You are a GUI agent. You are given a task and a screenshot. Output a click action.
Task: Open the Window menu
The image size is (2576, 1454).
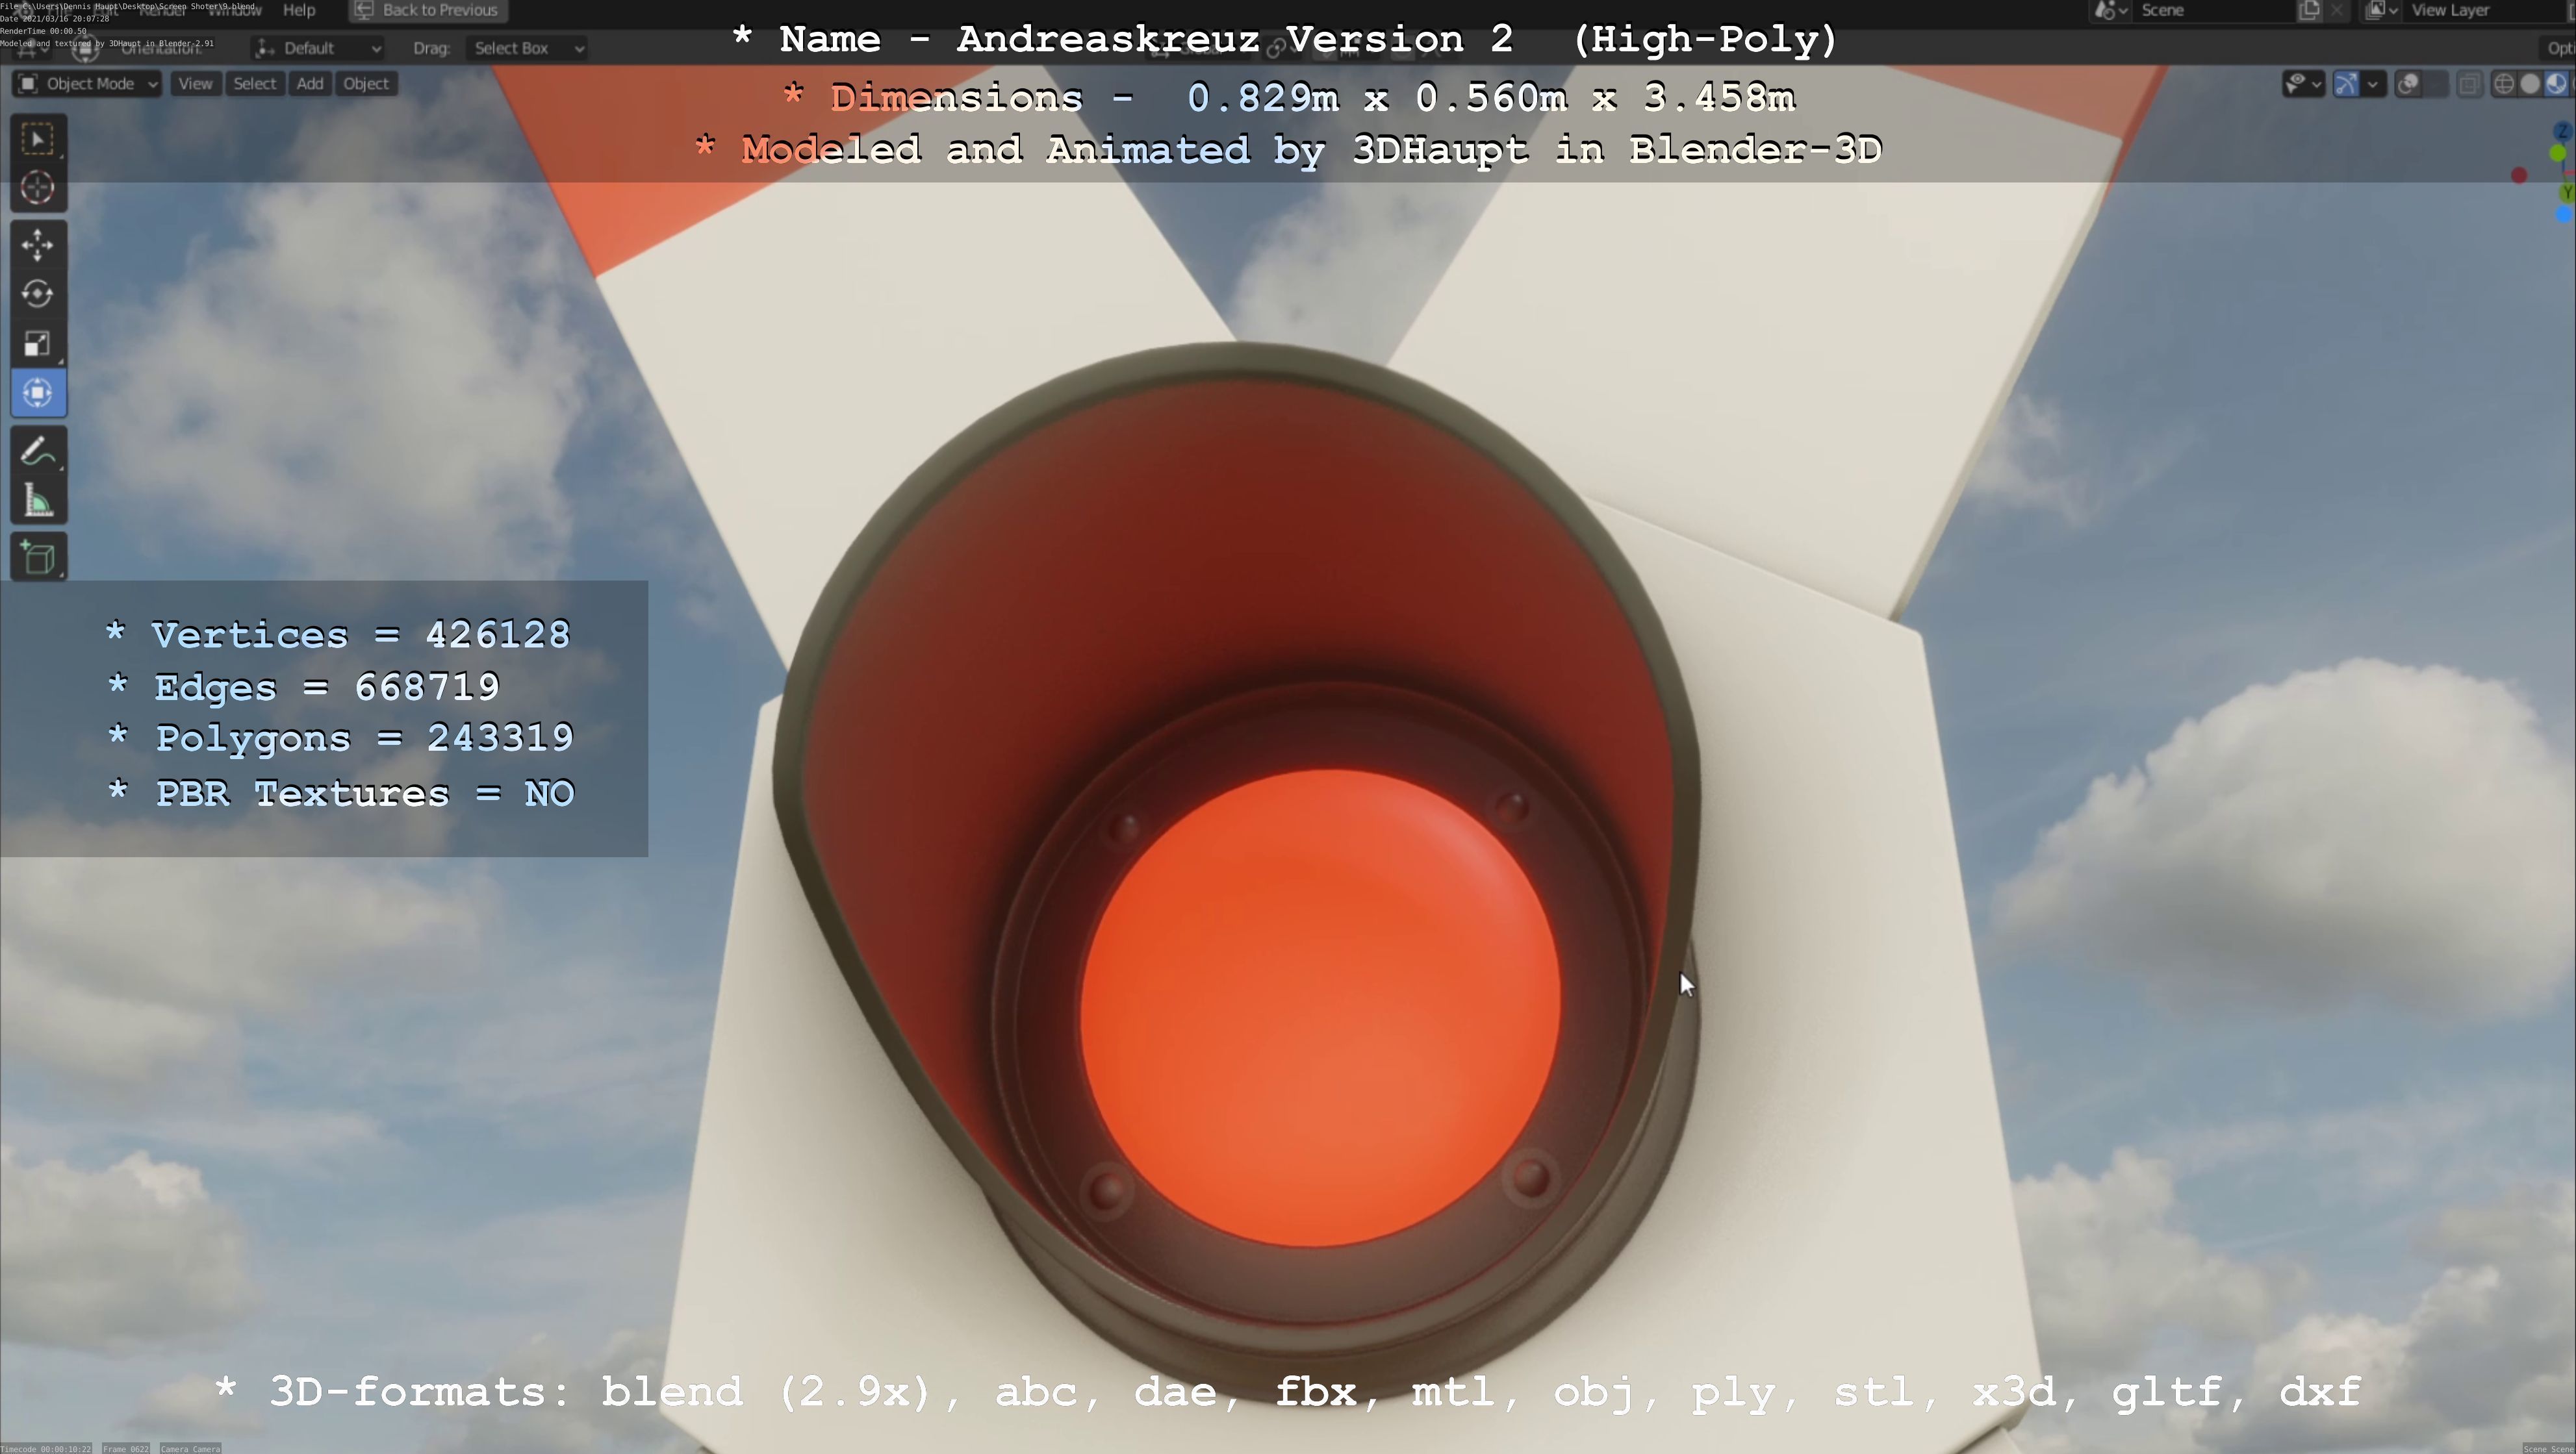pyautogui.click(x=234, y=10)
